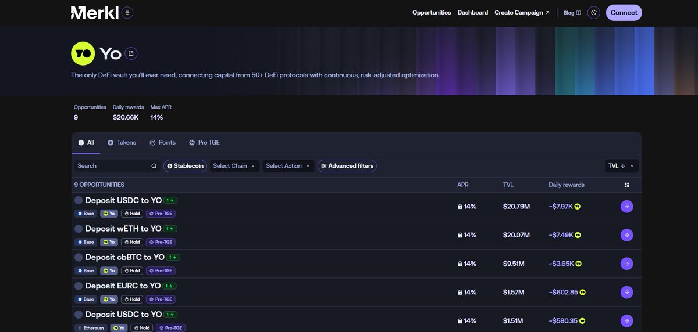
Task: Sort by APR column header
Action: point(462,185)
